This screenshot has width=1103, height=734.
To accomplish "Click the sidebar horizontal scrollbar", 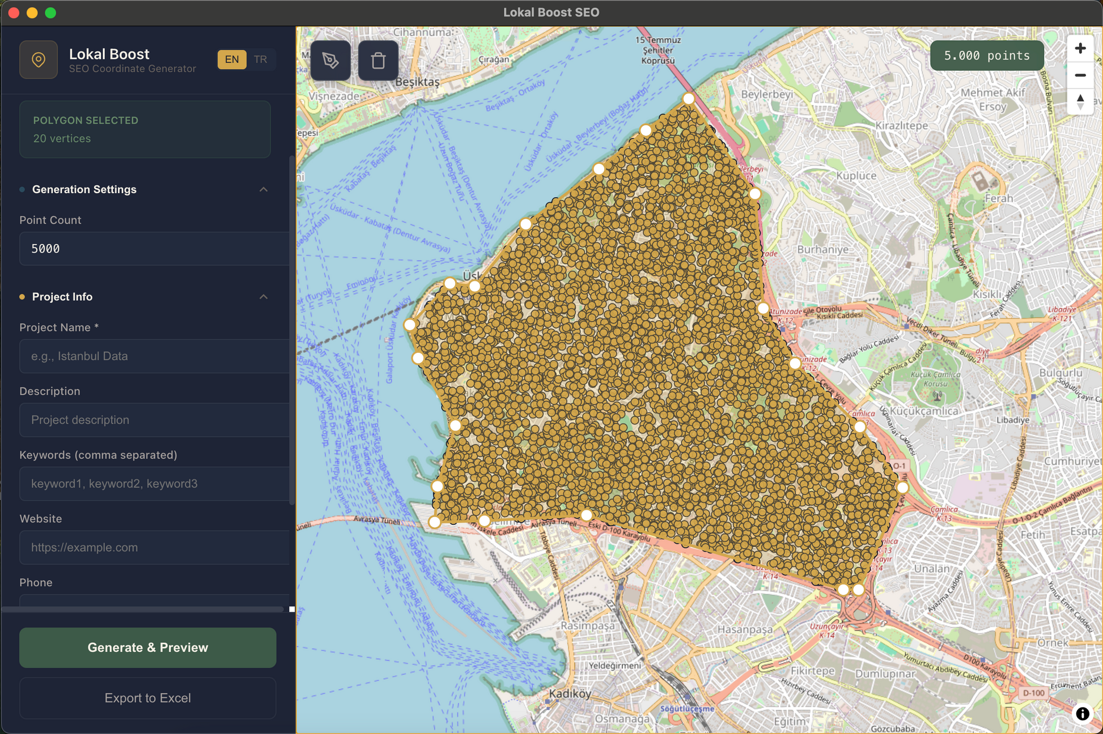I will tap(142, 609).
